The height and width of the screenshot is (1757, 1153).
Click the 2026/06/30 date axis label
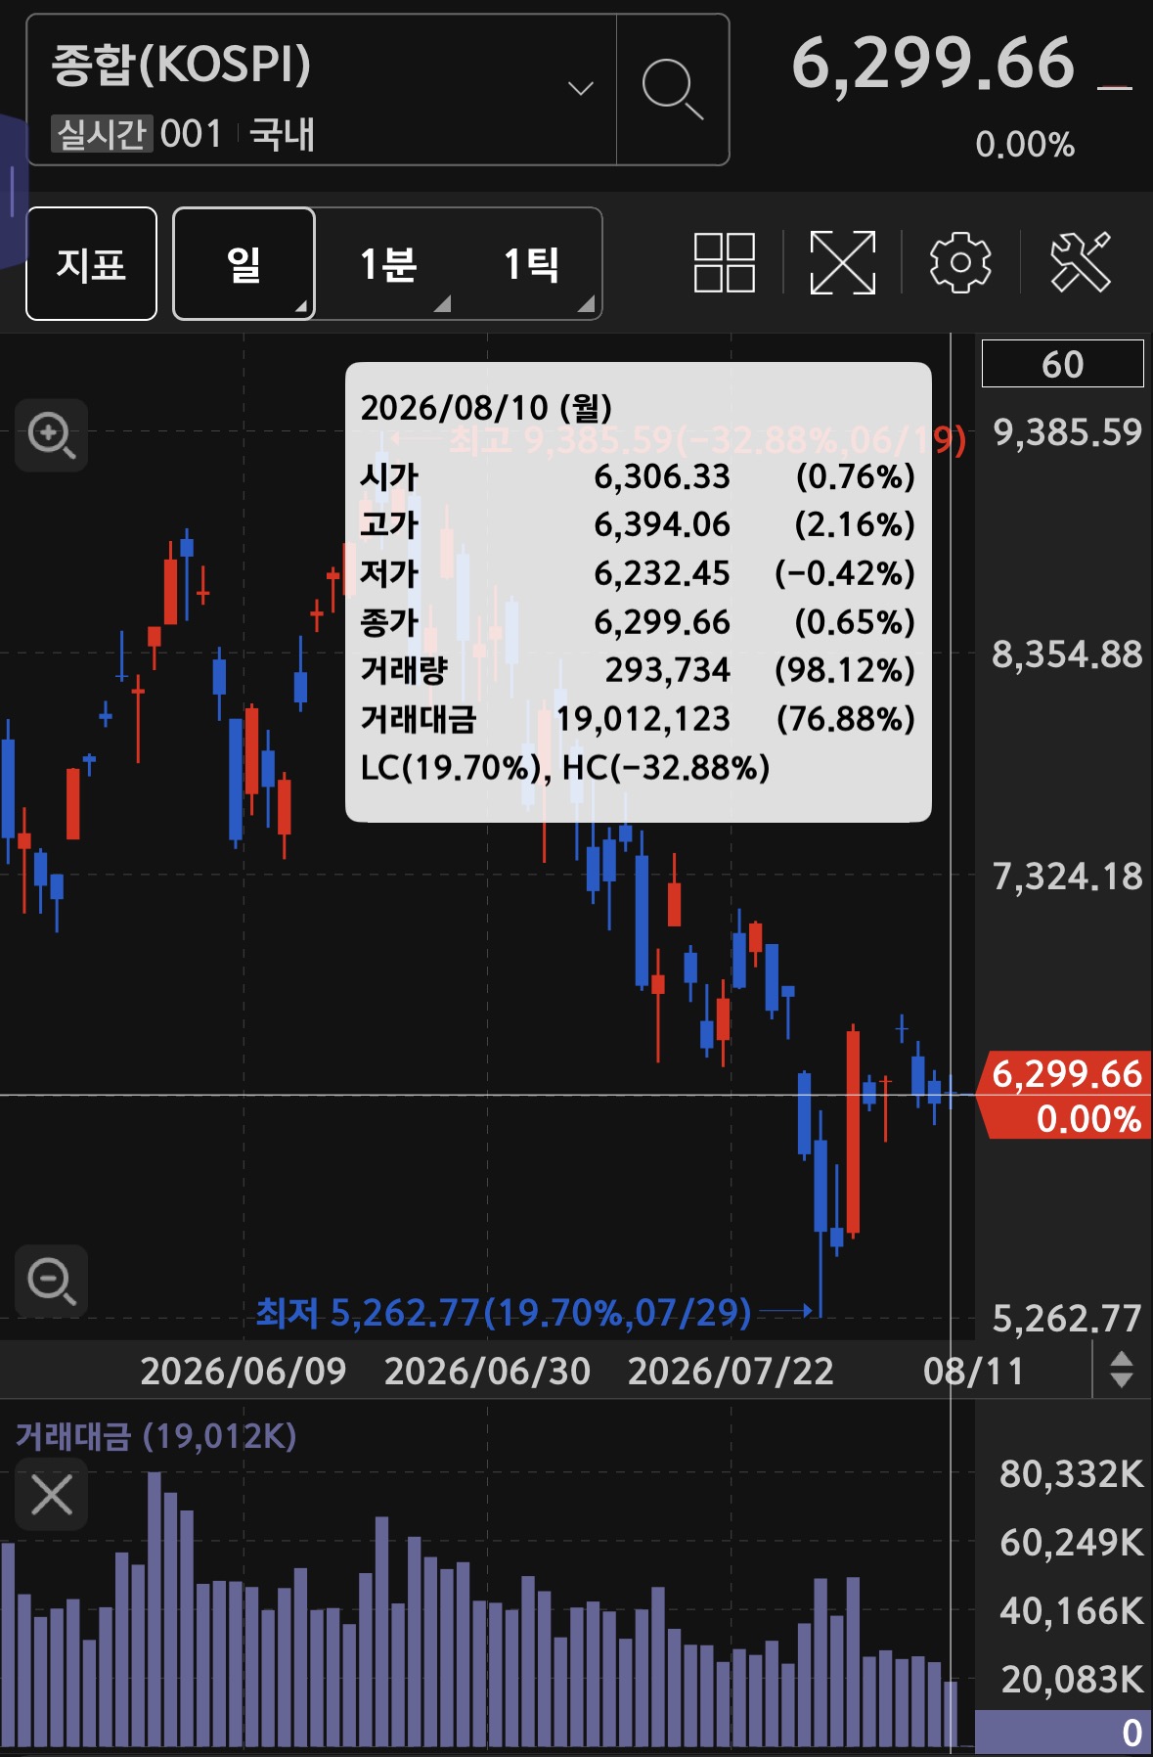pyautogui.click(x=487, y=1371)
